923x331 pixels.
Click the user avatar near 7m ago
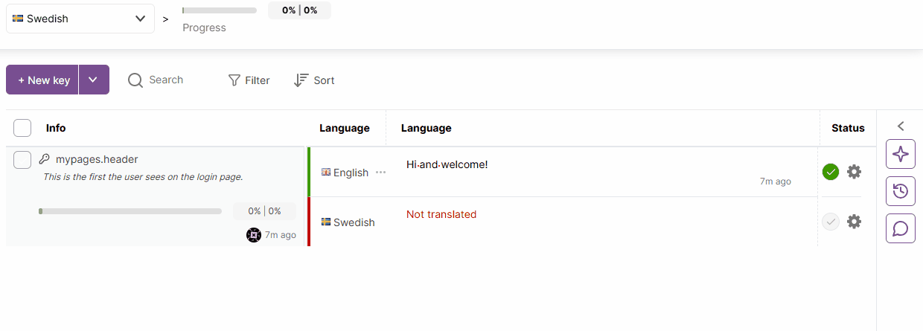tap(254, 235)
